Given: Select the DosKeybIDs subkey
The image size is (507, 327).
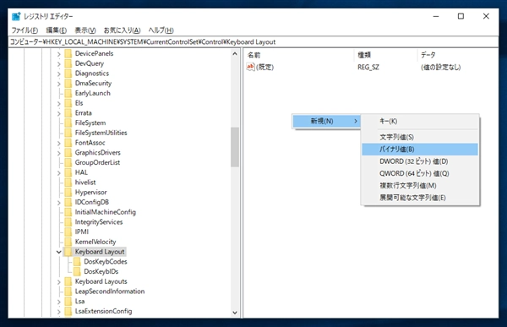Looking at the screenshot, I should [x=101, y=271].
